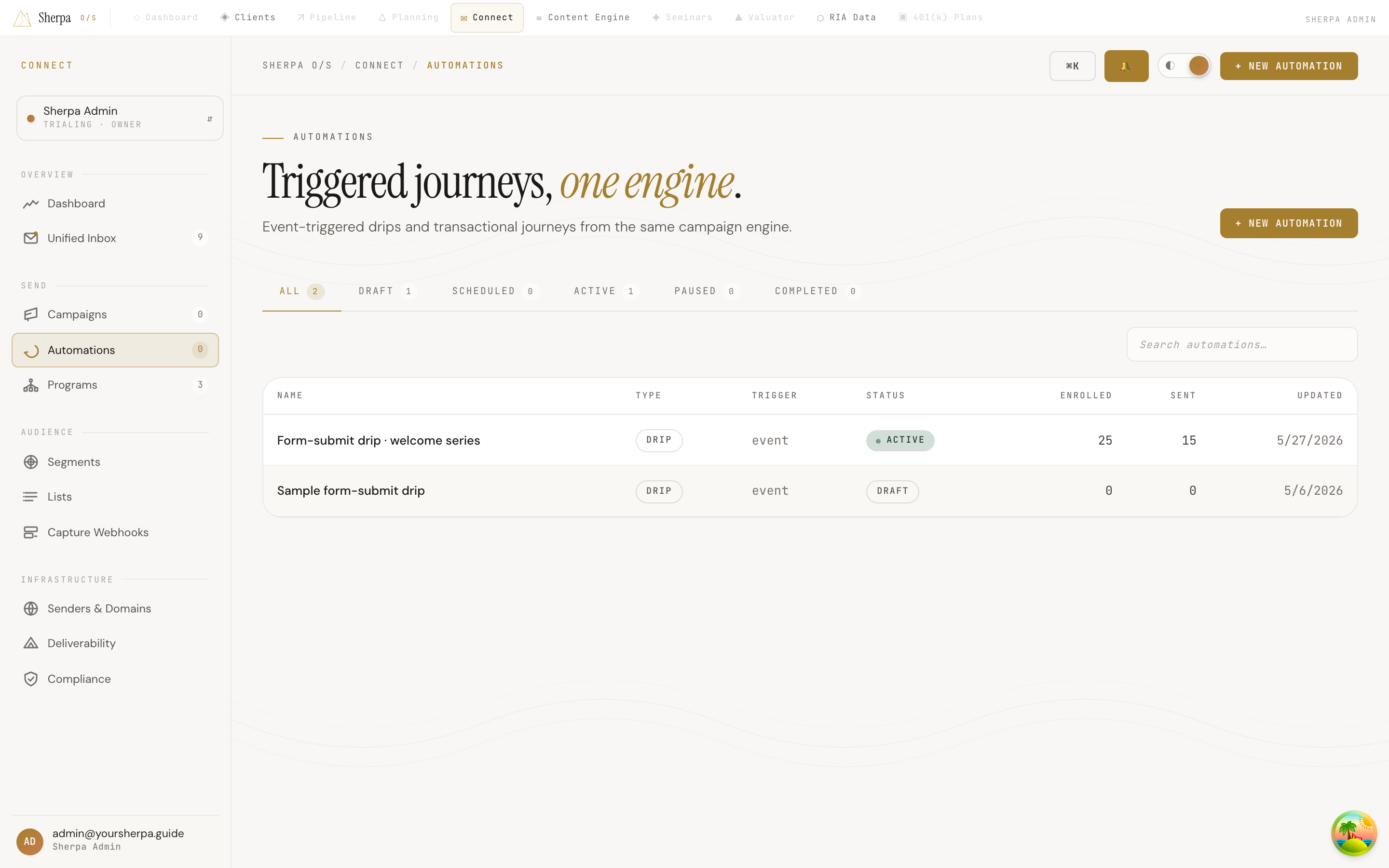
Task: Click DRAFT status badge on Sample row
Action: pos(893,491)
